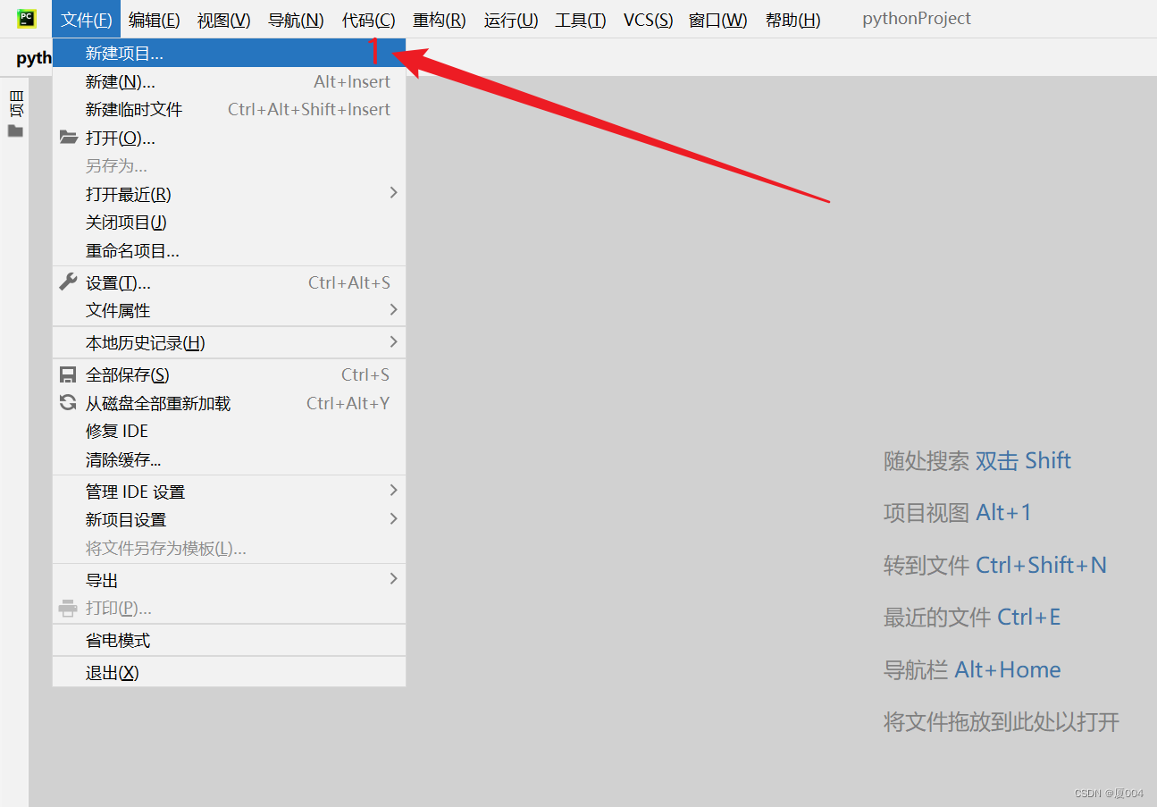Click the reload icon beside 从磁盘全部重新加载

(x=68, y=402)
